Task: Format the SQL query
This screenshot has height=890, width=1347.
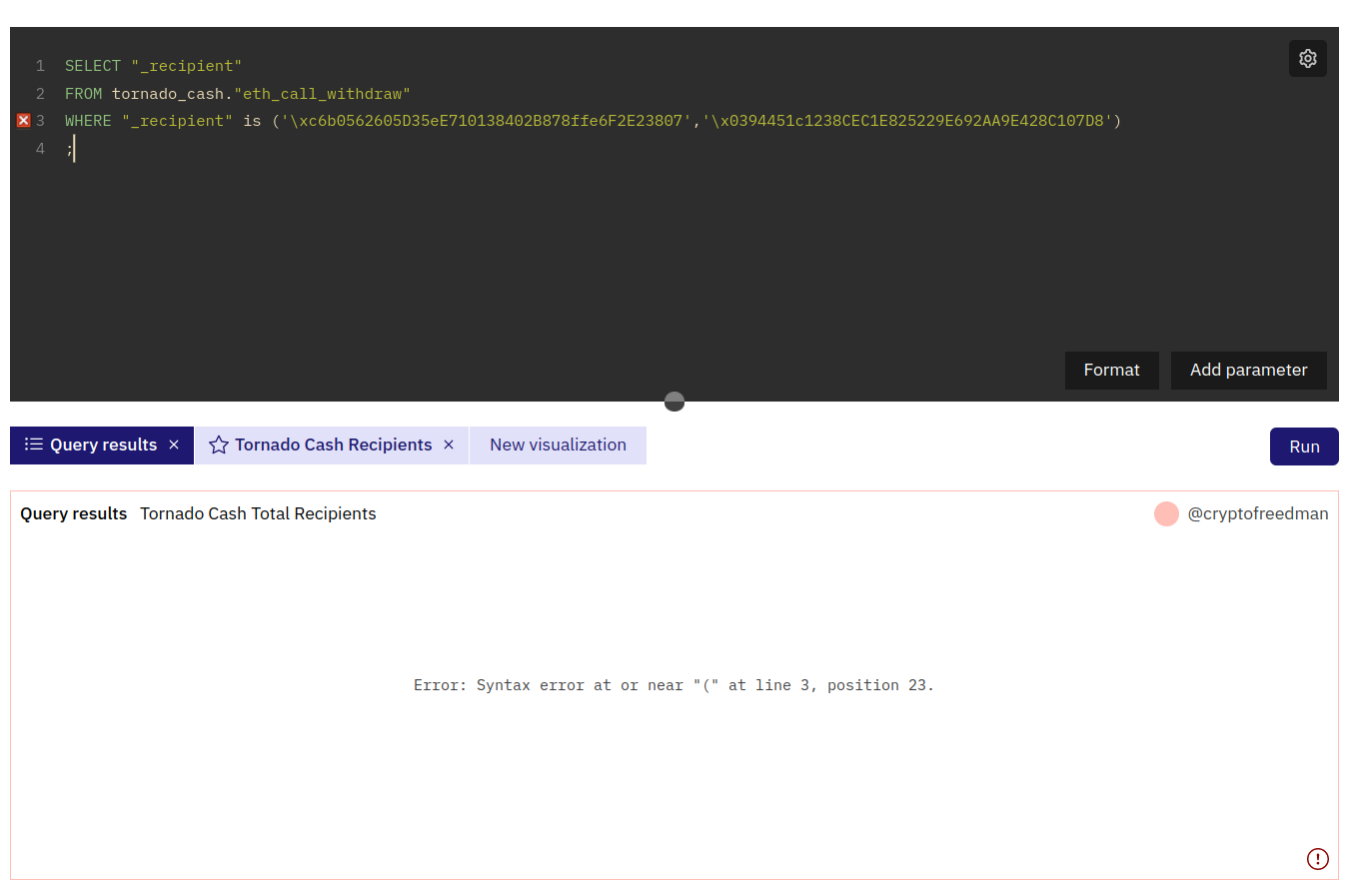Action: coord(1111,371)
